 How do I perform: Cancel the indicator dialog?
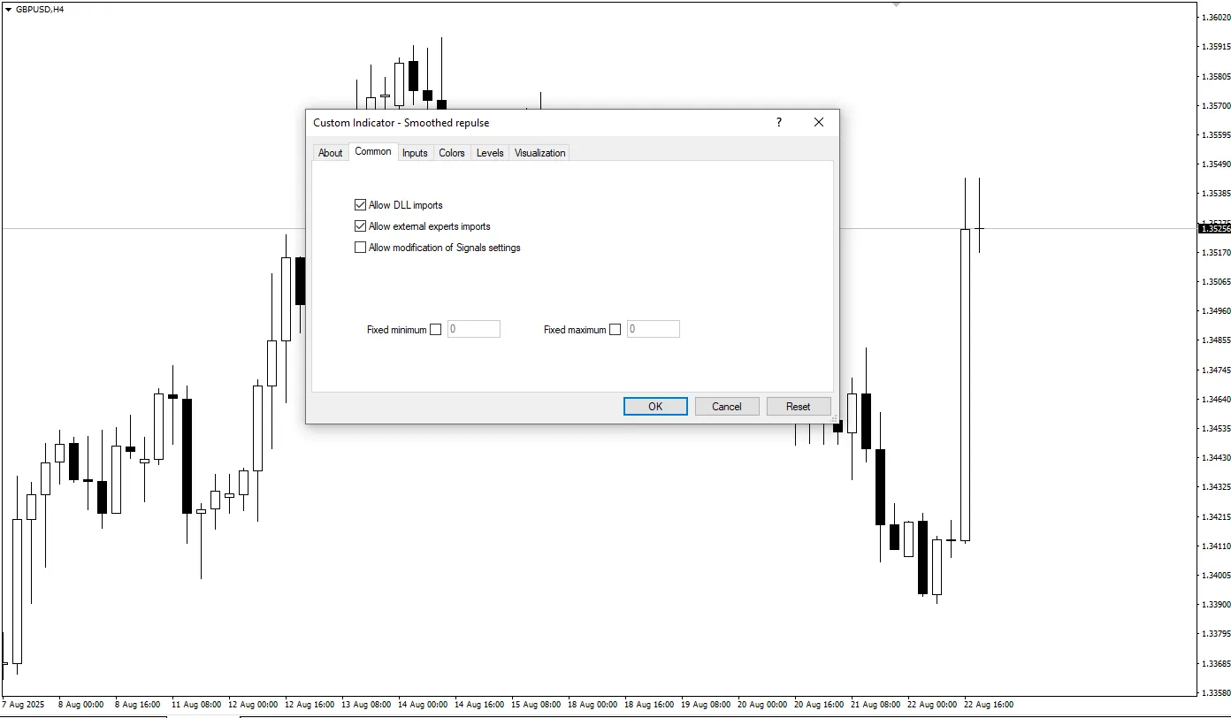727,407
